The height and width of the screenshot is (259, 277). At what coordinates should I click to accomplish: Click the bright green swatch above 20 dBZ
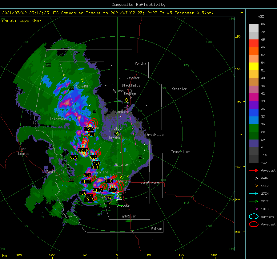click(254, 128)
